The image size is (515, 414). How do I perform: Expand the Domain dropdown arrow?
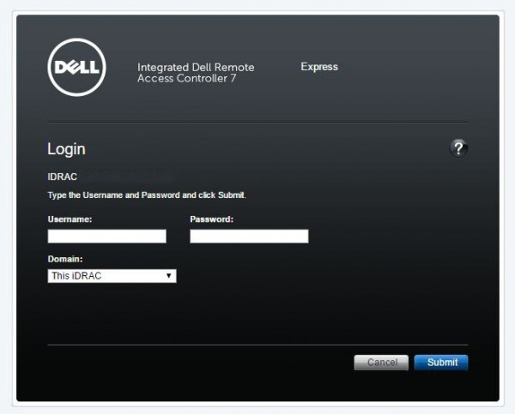(x=169, y=276)
